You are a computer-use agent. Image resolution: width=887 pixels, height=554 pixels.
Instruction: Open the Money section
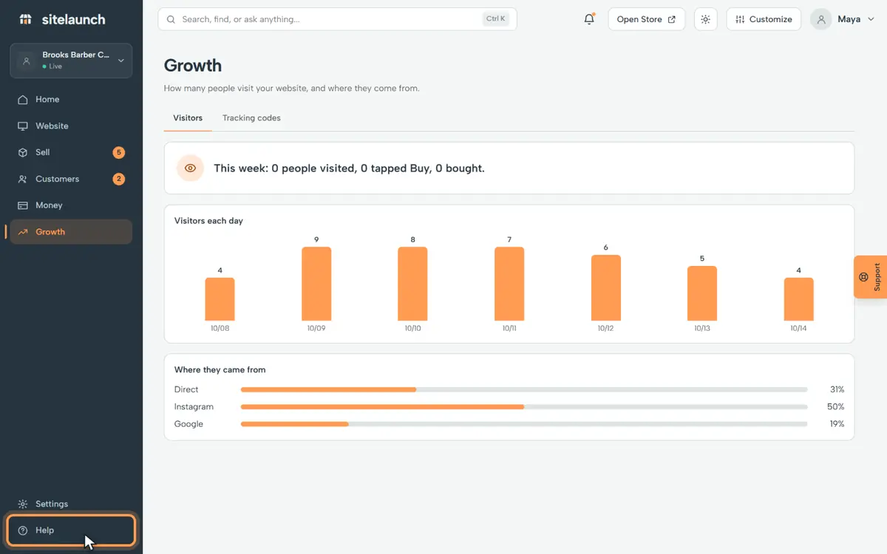tap(71, 205)
